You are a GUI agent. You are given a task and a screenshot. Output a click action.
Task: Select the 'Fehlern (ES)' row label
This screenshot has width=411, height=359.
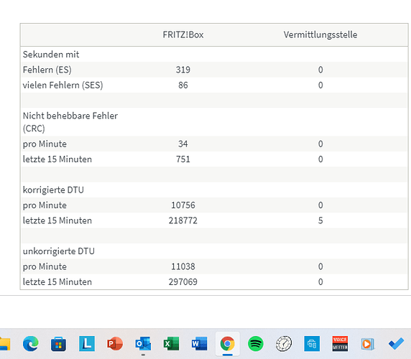47,70
